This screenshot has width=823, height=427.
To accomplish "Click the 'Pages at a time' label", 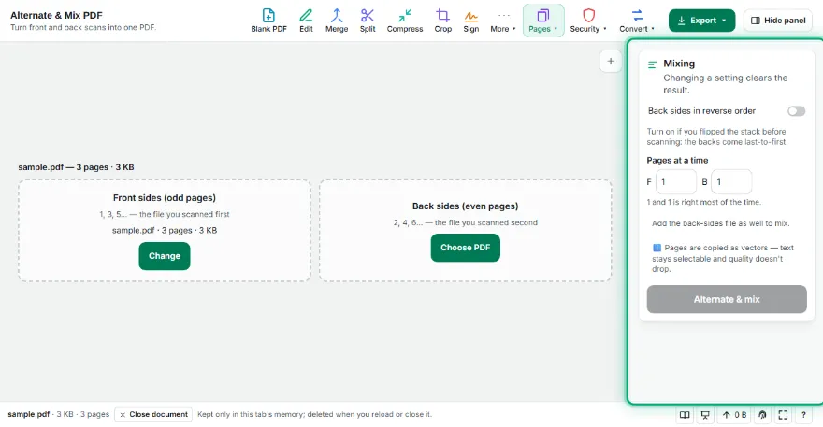I will coord(677,160).
